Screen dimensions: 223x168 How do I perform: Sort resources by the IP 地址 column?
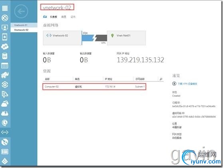click(x=108, y=79)
